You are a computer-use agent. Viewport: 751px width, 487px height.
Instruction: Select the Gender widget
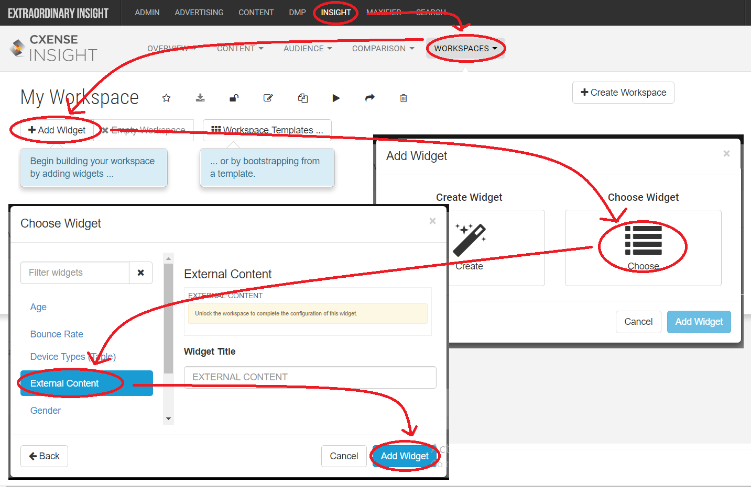pyautogui.click(x=46, y=411)
